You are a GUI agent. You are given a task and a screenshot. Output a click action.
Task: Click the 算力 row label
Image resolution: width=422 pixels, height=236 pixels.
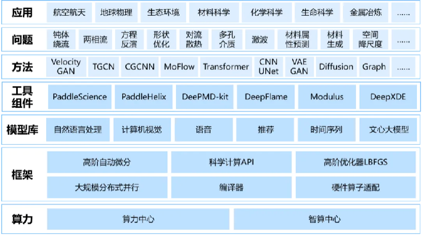point(22,219)
